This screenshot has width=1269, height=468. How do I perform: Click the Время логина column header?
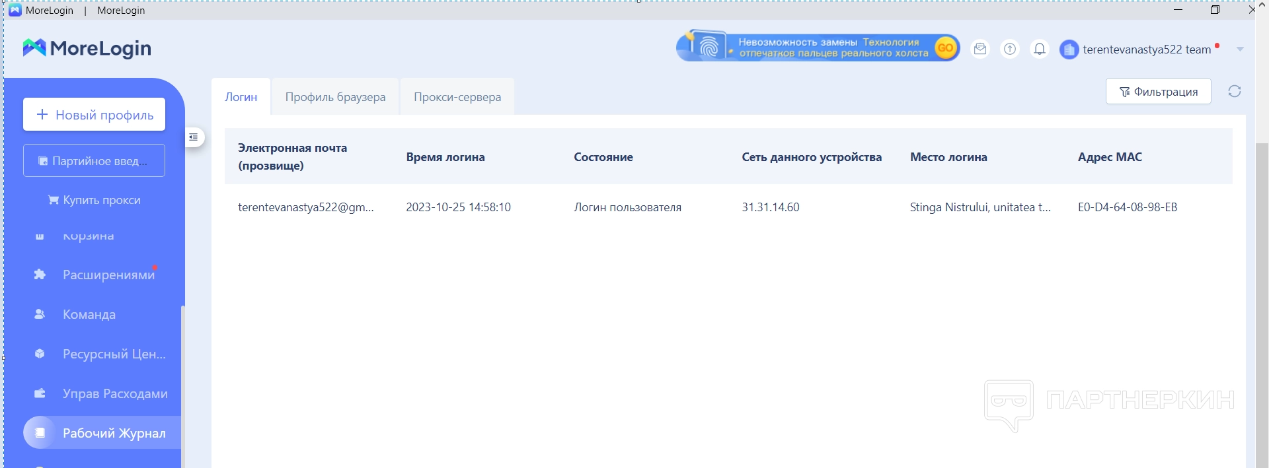445,157
